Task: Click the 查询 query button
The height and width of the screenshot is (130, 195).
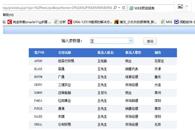Action: pos(150,41)
